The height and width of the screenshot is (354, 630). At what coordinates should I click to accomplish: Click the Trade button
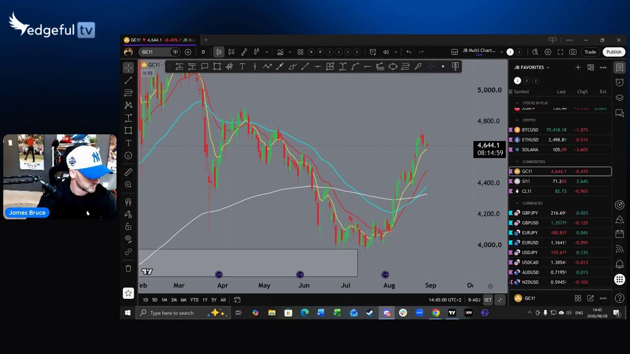590,52
